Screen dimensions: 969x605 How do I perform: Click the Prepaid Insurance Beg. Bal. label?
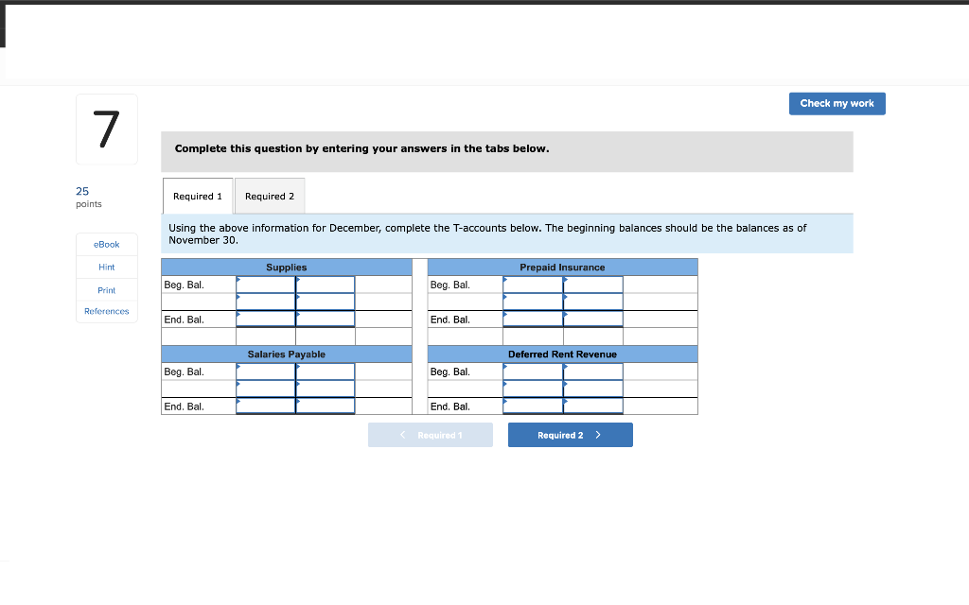449,285
